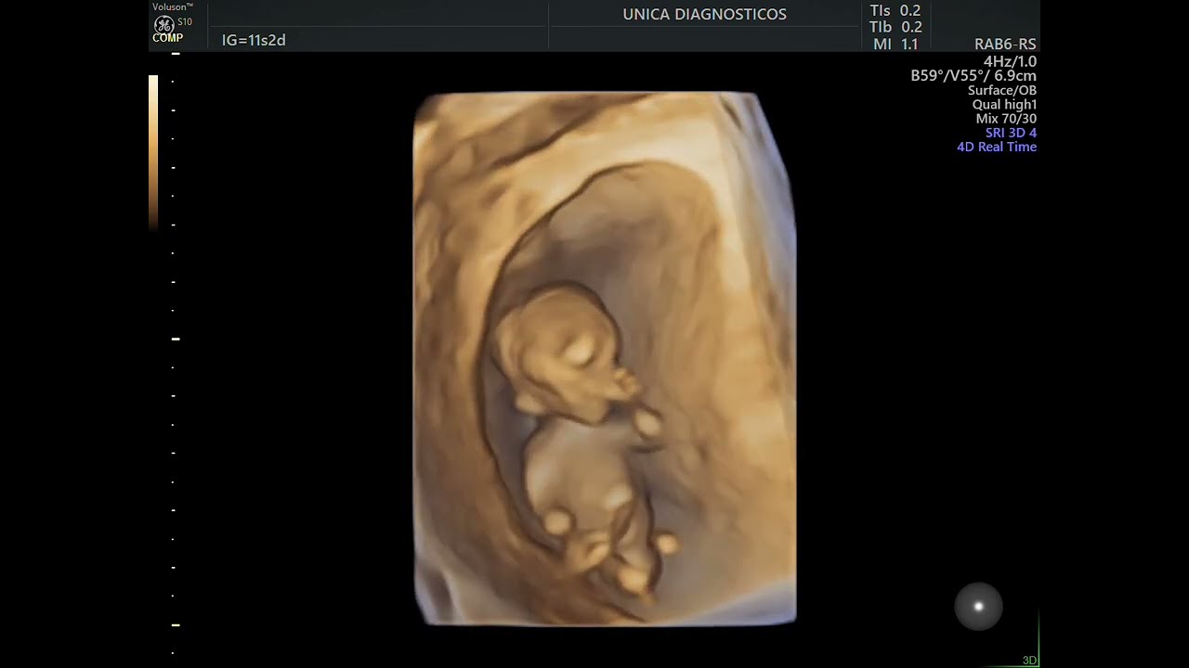Image resolution: width=1189 pixels, height=668 pixels.
Task: Click the S10 model label
Action: (185, 21)
